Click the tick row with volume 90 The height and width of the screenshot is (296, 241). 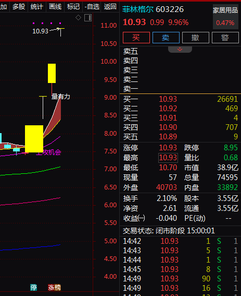point(181,279)
